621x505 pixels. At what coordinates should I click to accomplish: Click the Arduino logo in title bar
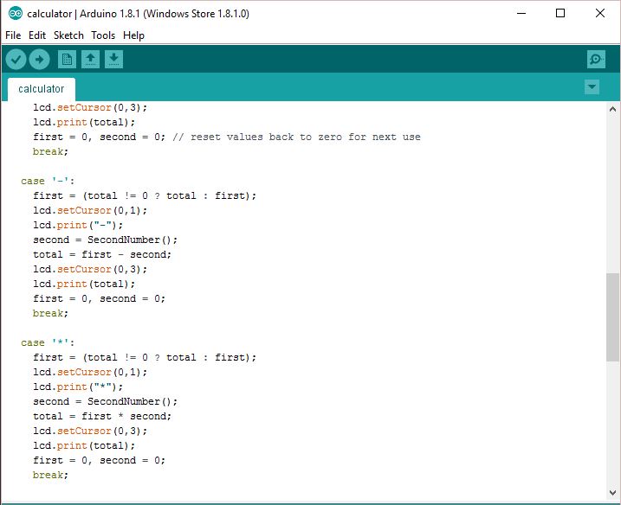pos(16,14)
